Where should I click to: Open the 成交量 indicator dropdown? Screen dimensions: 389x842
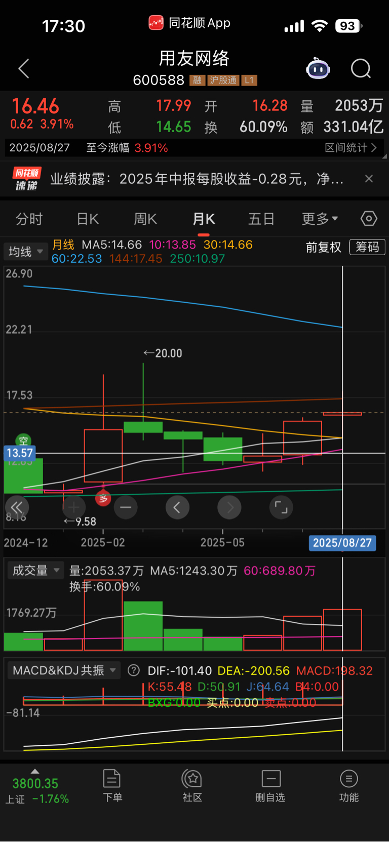[35, 571]
